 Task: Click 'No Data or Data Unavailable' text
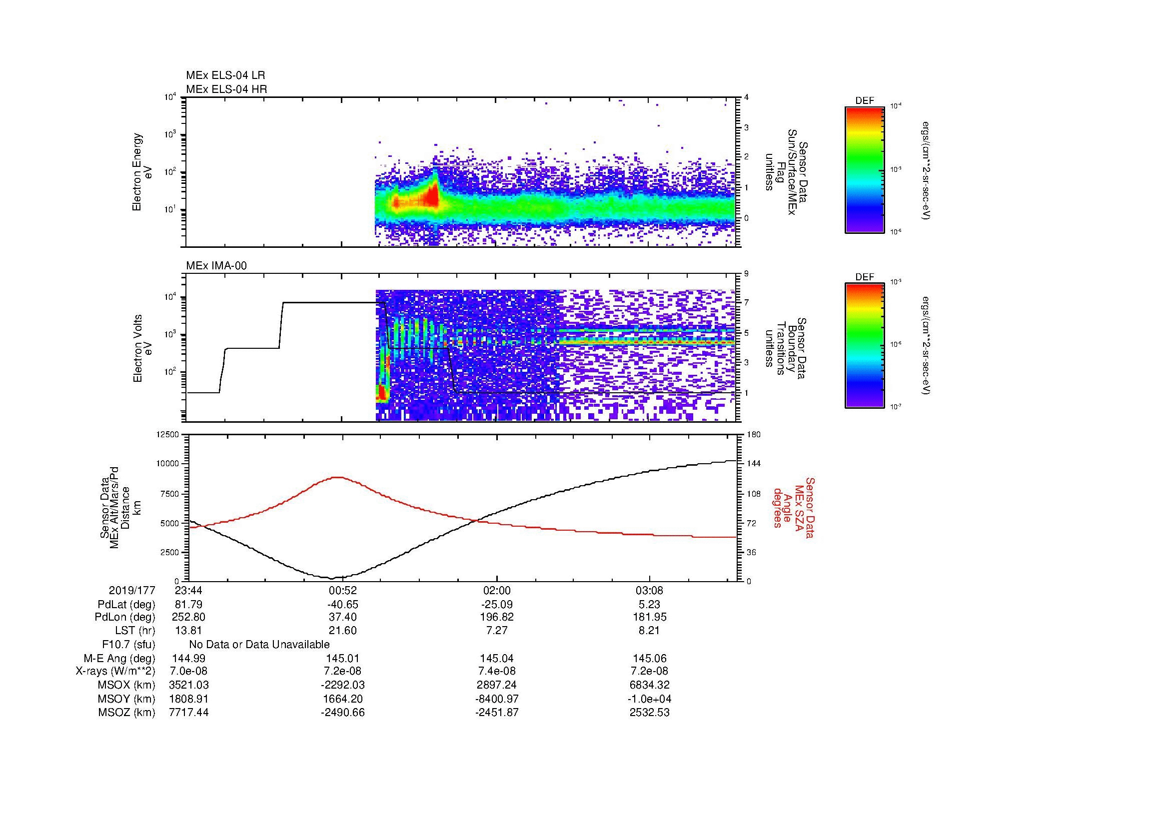tap(259, 645)
